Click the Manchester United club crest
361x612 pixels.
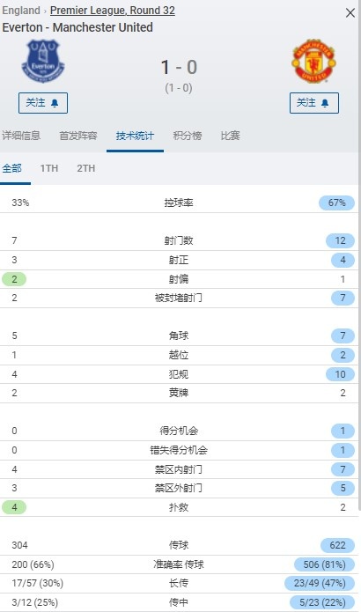coord(314,61)
